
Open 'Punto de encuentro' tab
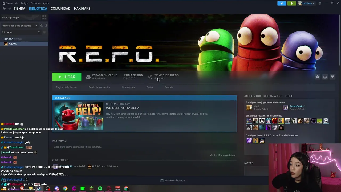coord(99,87)
